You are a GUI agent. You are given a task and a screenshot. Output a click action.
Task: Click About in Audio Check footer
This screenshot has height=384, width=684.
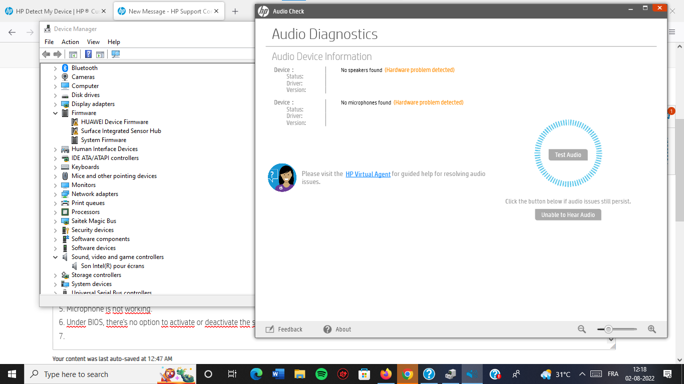pos(337,329)
